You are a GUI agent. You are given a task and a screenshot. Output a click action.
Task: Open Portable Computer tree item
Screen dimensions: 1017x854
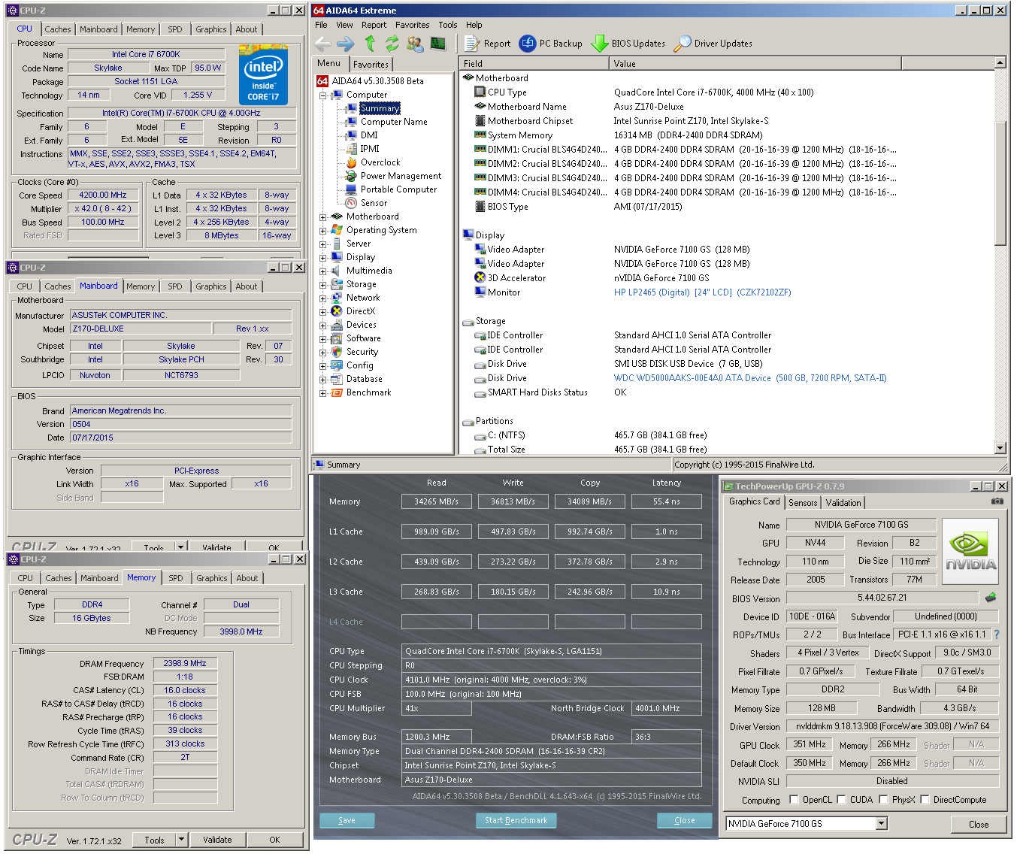tap(398, 189)
